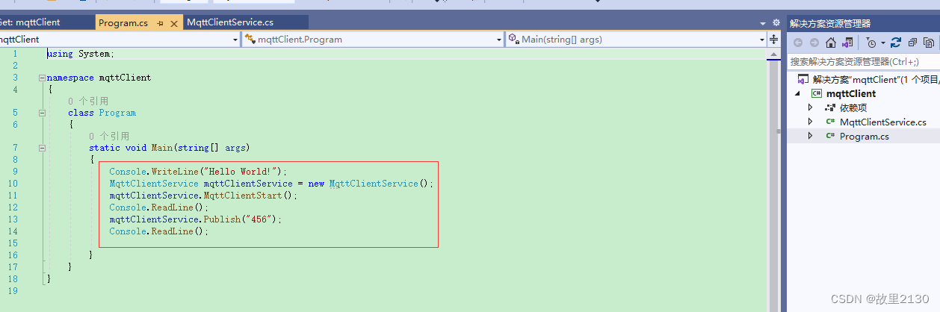Click the Solution Explorer search box
The image size is (940, 312).
(x=863, y=62)
